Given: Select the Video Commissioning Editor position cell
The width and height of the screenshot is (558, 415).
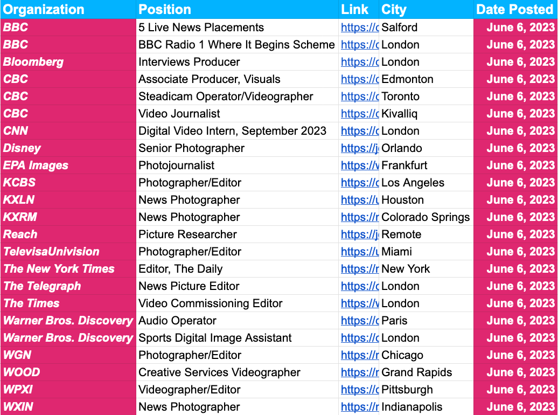Looking at the screenshot, I should (211, 303).
